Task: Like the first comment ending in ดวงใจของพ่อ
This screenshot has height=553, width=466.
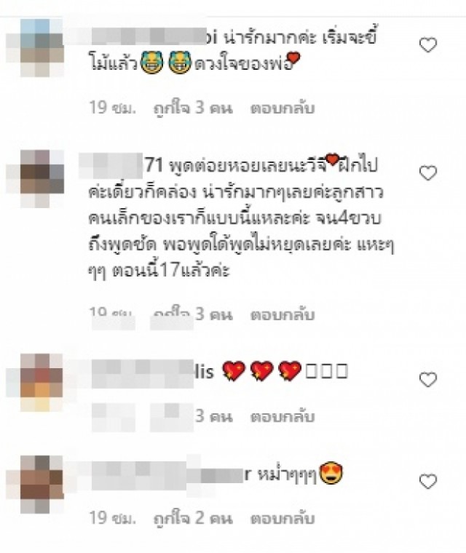Action: (428, 45)
